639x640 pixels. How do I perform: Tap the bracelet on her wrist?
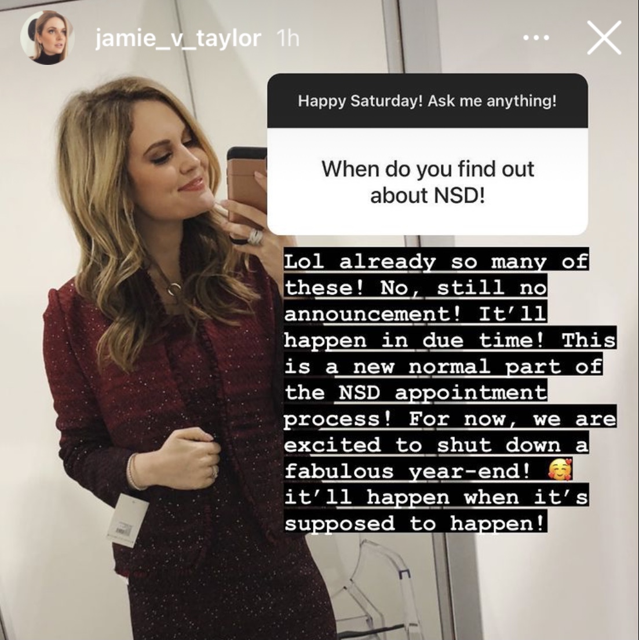pos(133,471)
